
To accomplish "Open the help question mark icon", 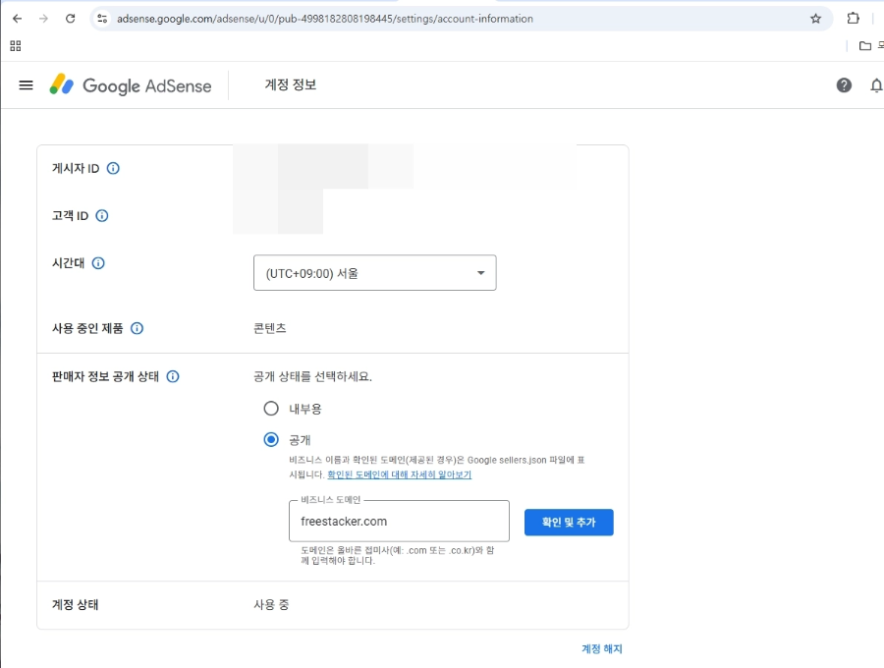I will (x=844, y=85).
